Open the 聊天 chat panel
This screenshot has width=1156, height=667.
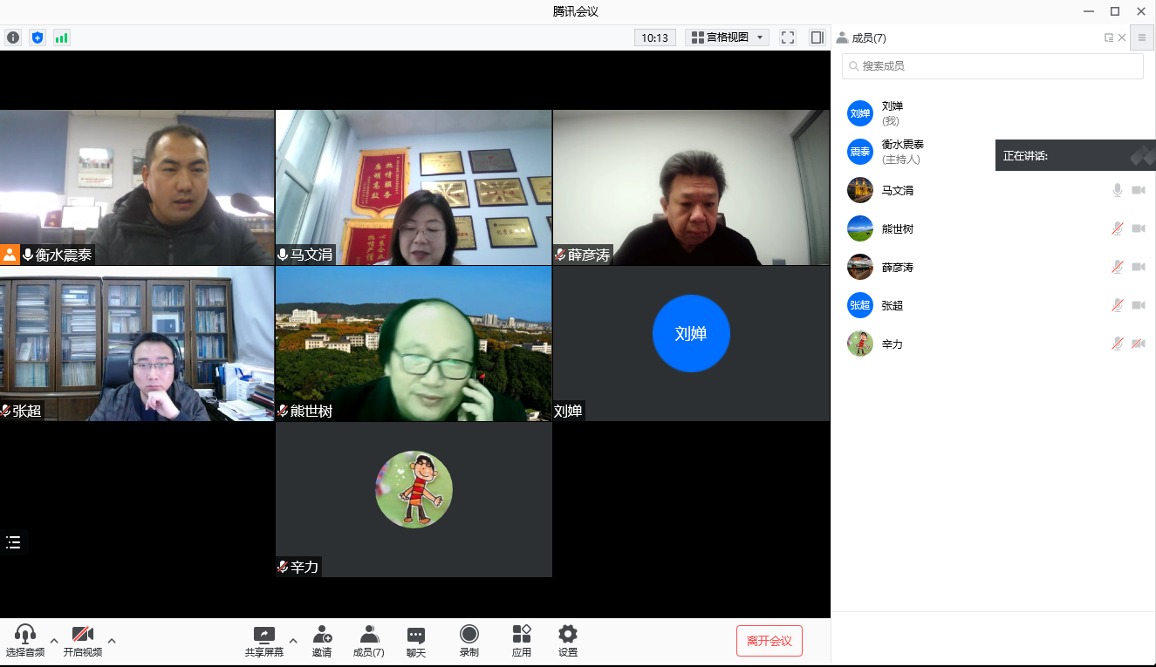point(416,641)
